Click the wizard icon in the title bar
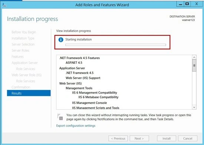This screenshot has width=204, height=145. click(x=4, y=5)
